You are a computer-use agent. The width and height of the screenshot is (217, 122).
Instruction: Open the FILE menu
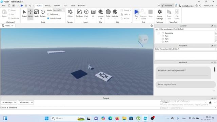point(4,5)
